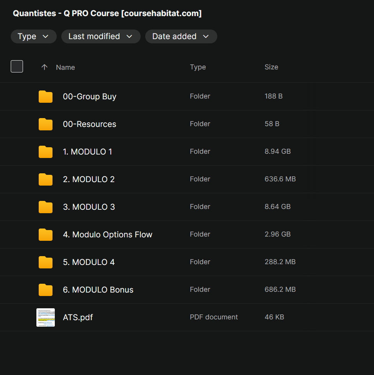The width and height of the screenshot is (374, 375).
Task: Click the 8.94 GB size value
Action: coord(277,151)
